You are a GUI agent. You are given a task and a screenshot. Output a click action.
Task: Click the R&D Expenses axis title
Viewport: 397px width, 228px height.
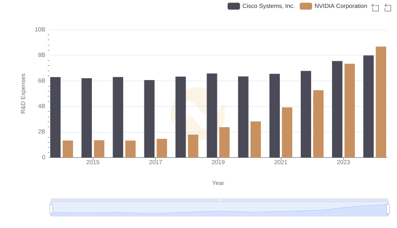point(23,93)
